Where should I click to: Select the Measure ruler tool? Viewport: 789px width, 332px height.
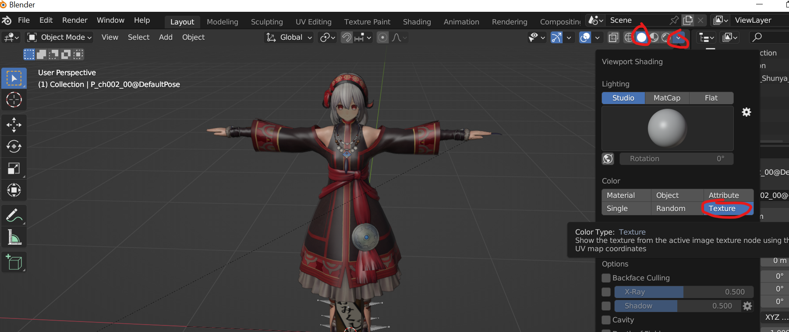14,237
